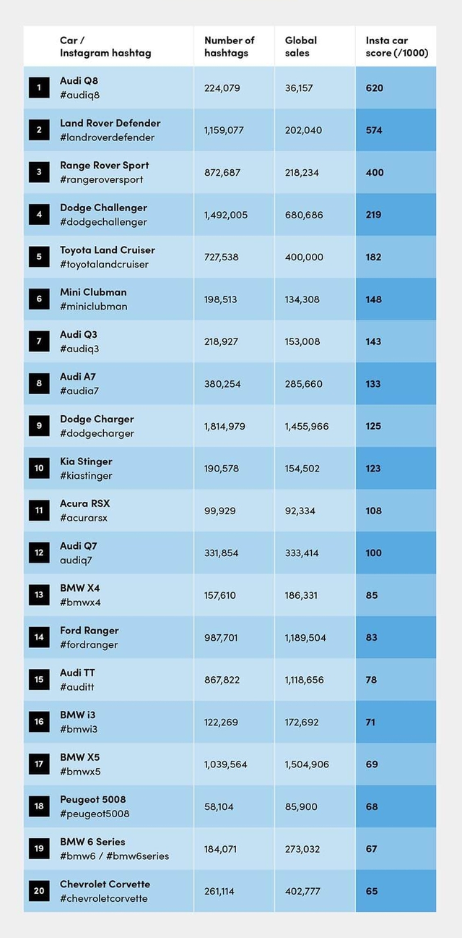Click the Car / Instagram hashtag header

coord(105,46)
